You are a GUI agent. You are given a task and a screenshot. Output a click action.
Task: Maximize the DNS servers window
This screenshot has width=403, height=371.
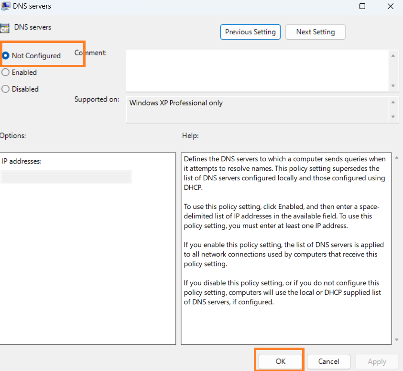pos(362,7)
